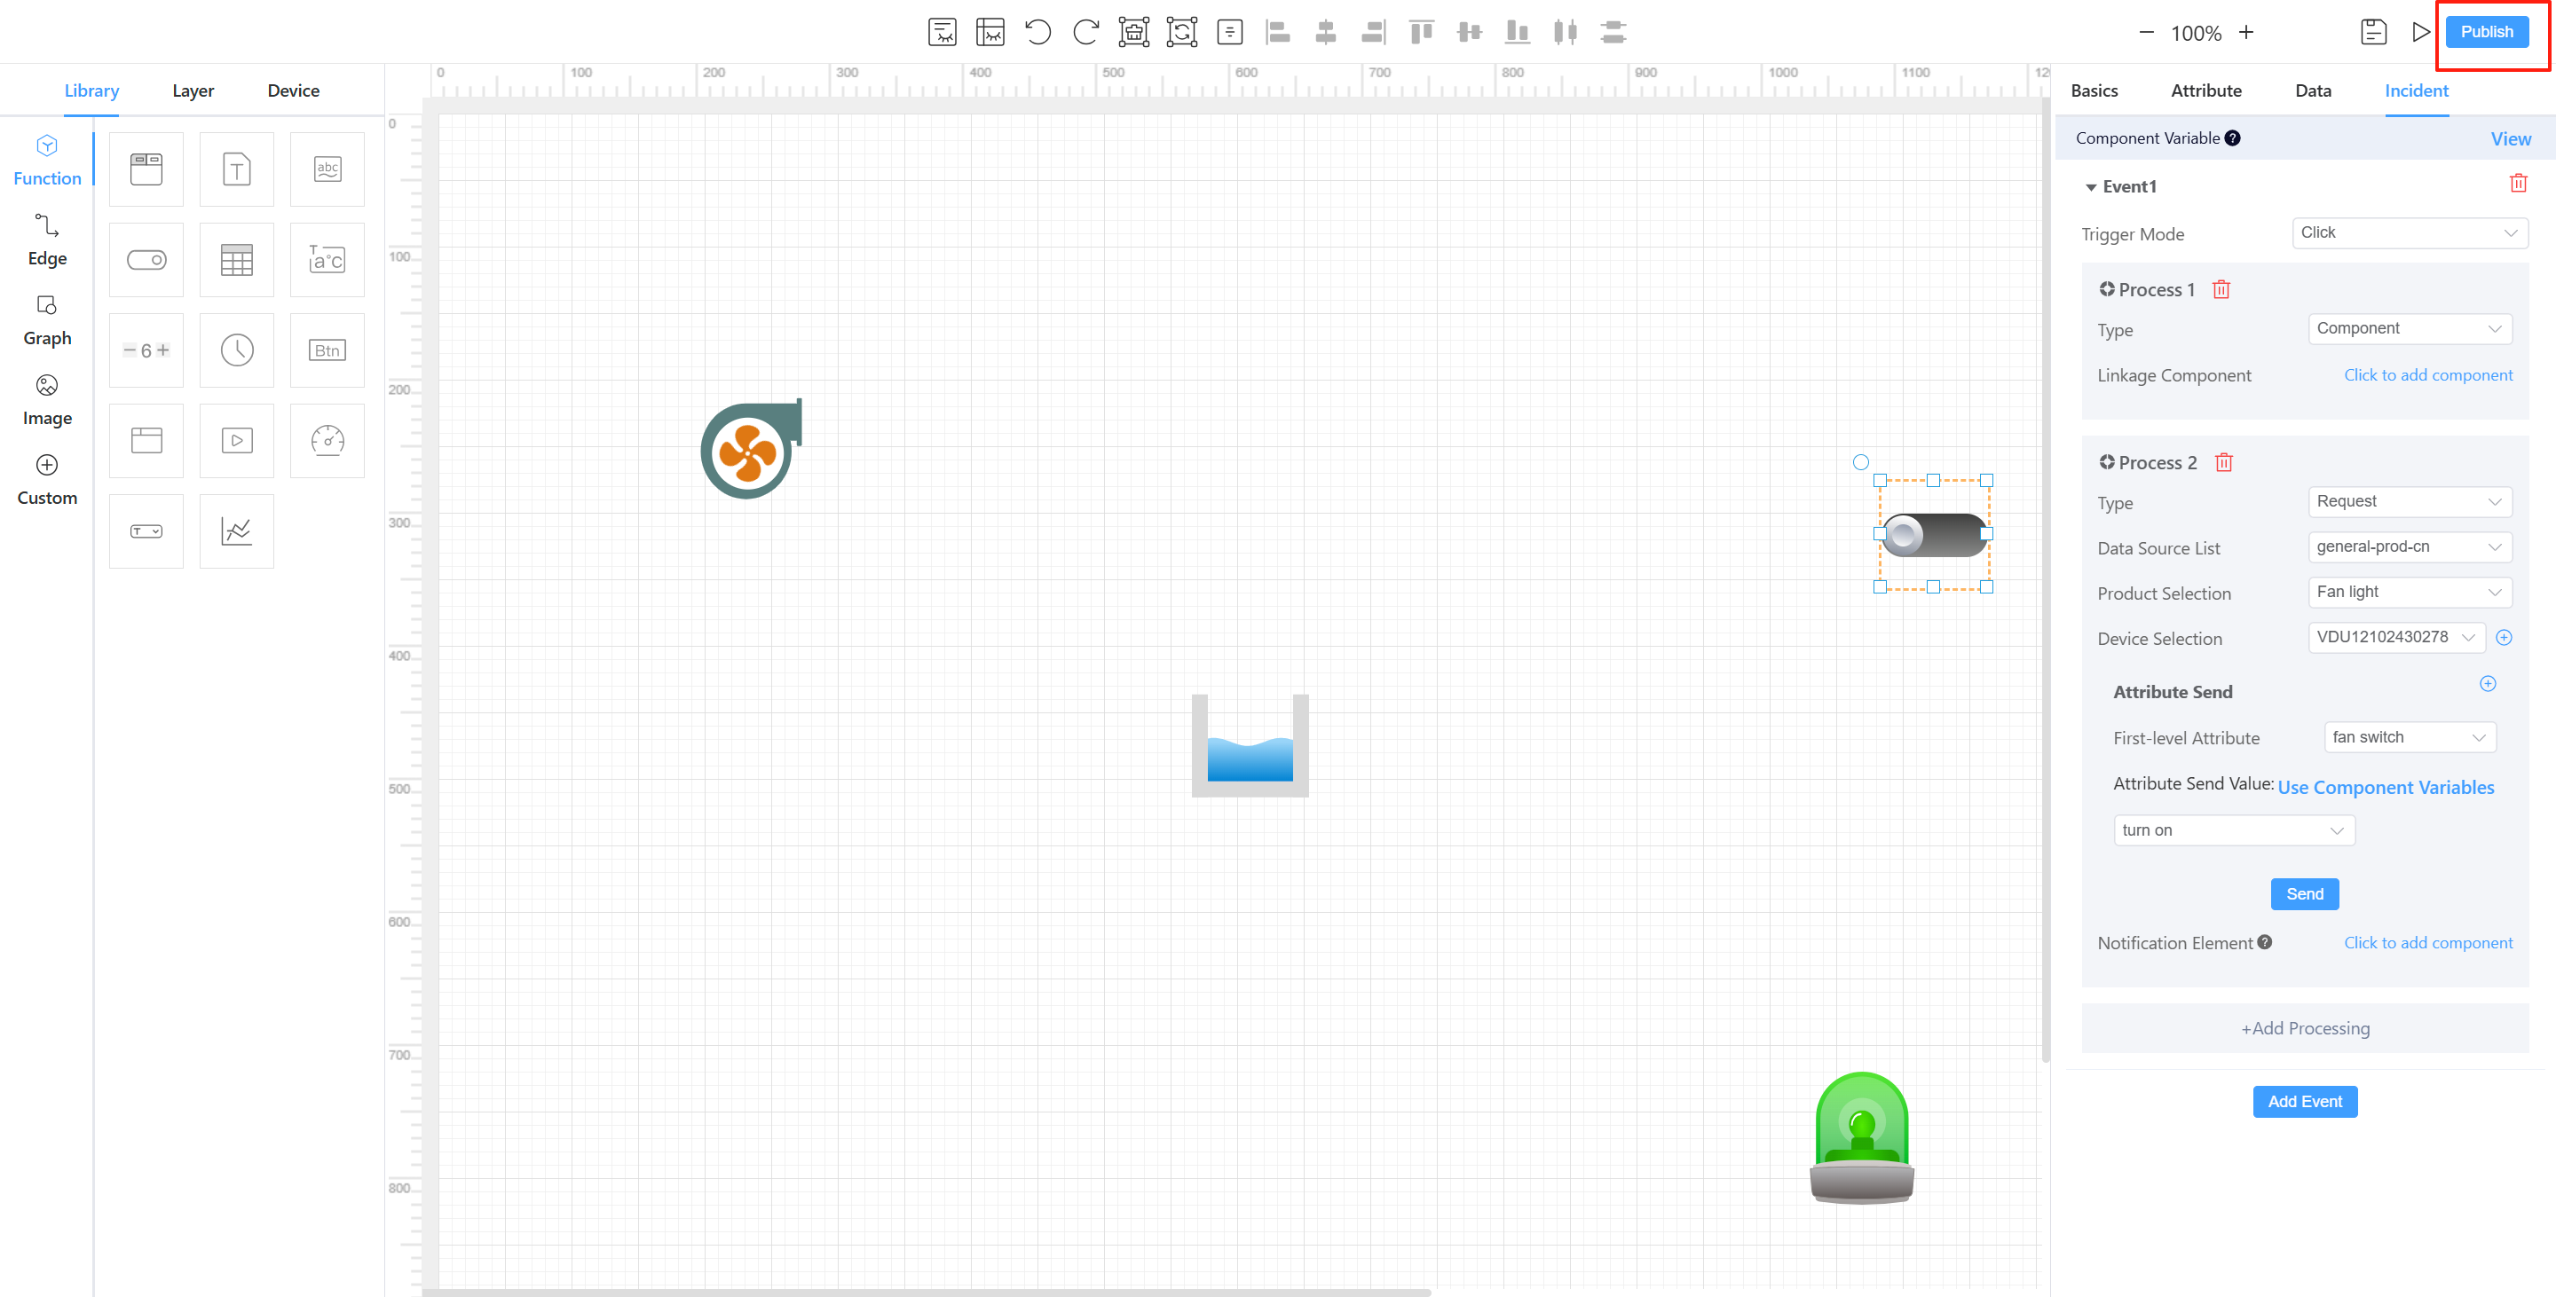
Task: Collapse the Event1 section
Action: pyautogui.click(x=2091, y=187)
